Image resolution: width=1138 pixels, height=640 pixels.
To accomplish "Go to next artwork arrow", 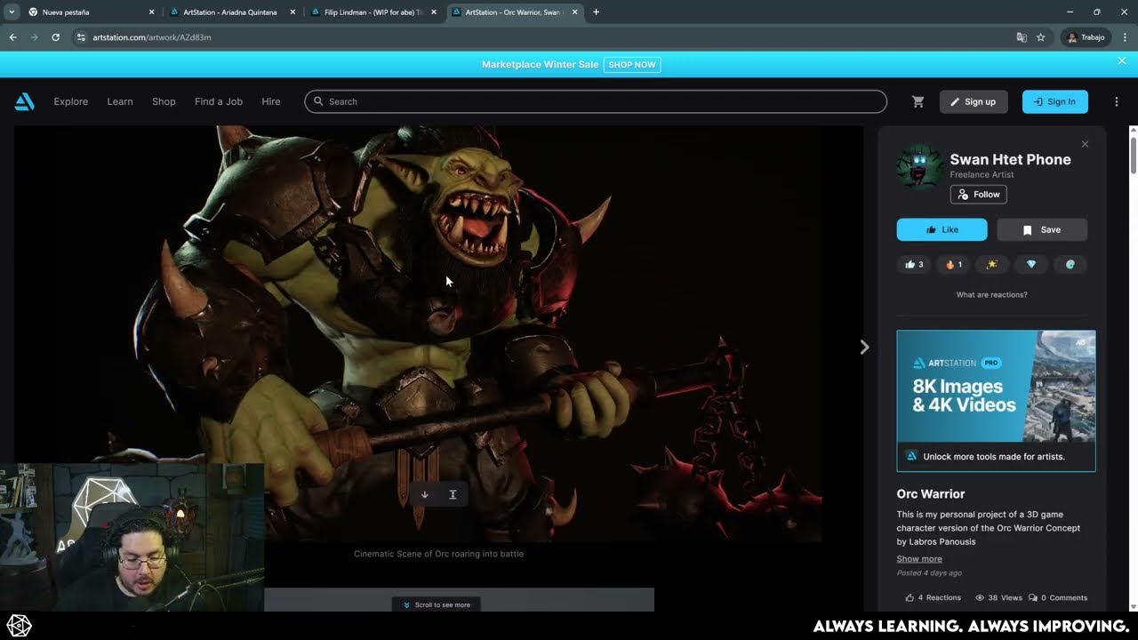I will (864, 348).
